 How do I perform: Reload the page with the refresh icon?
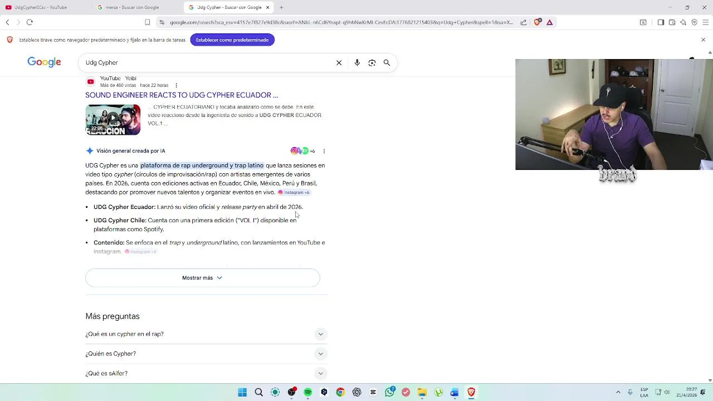tap(30, 22)
